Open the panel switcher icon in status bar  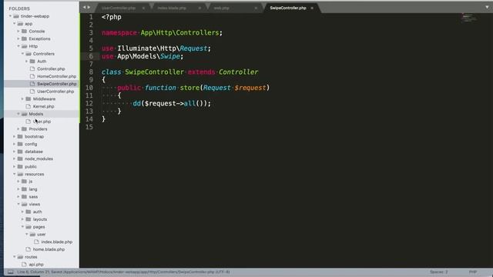[x=10, y=272]
